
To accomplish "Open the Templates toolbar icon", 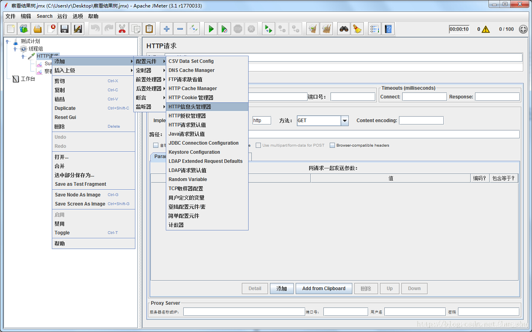I will [x=24, y=29].
